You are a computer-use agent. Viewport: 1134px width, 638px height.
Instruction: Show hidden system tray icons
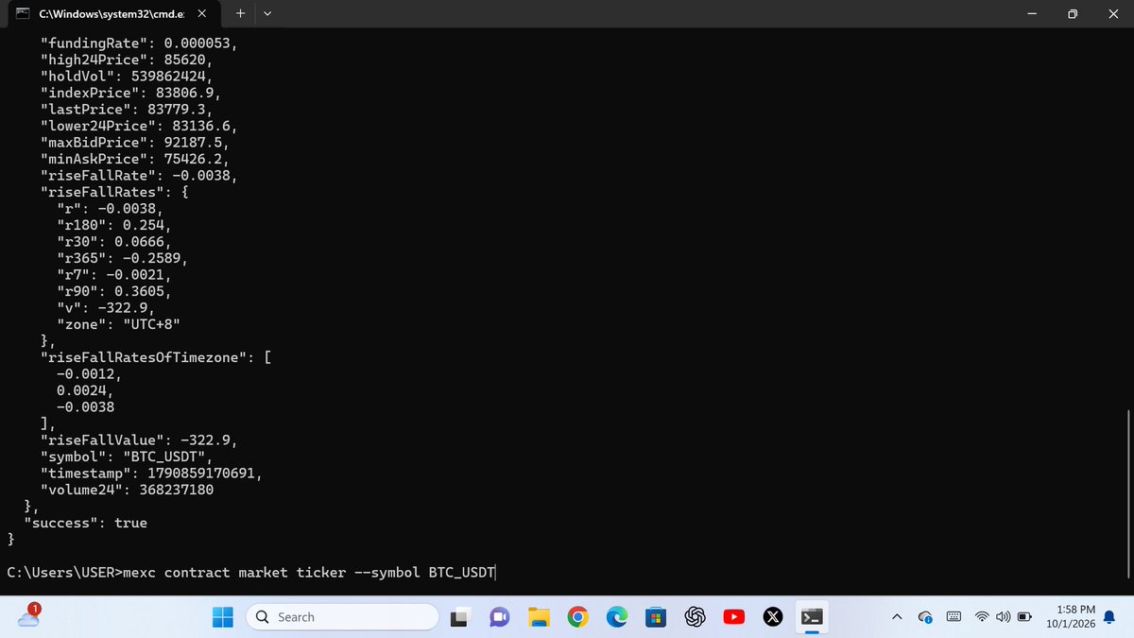(897, 617)
